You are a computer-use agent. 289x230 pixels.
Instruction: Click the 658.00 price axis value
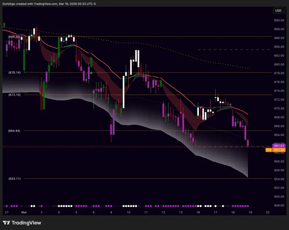coord(279,162)
